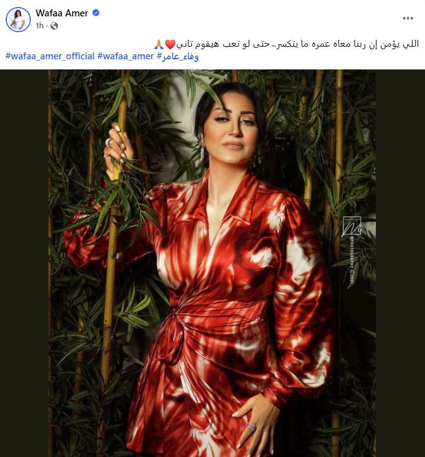425x457 pixels.
Task: Click the globe public audience icon
Action: point(54,26)
